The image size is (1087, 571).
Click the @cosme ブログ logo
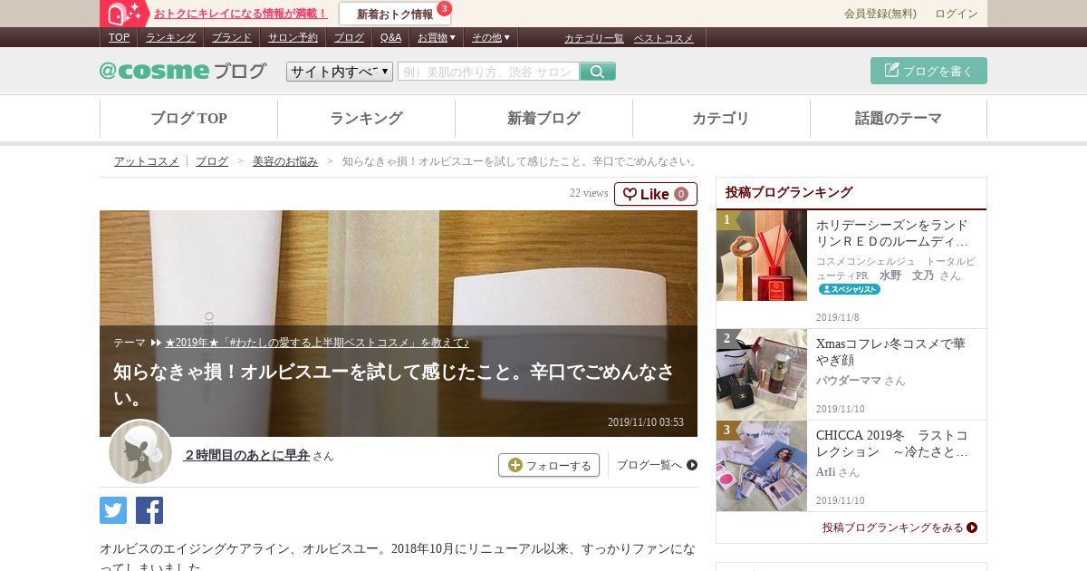click(183, 71)
